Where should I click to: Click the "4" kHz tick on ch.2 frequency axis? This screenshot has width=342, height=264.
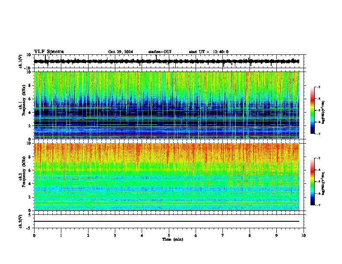pyautogui.click(x=30, y=184)
